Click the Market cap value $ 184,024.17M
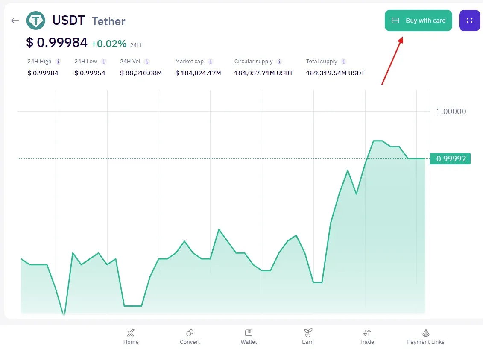This screenshot has width=483, height=349. point(198,73)
